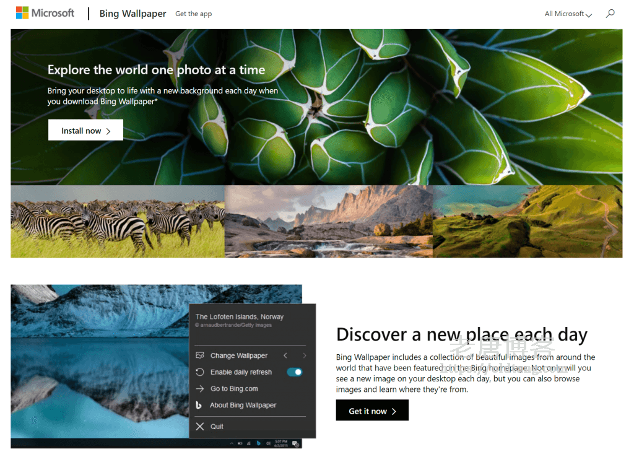Open the search magnifier icon
The height and width of the screenshot is (457, 634).
click(610, 14)
